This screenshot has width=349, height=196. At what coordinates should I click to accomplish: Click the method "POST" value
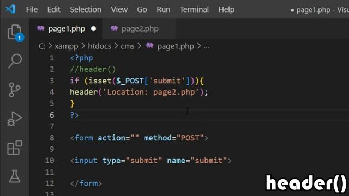pyautogui.click(x=190, y=138)
